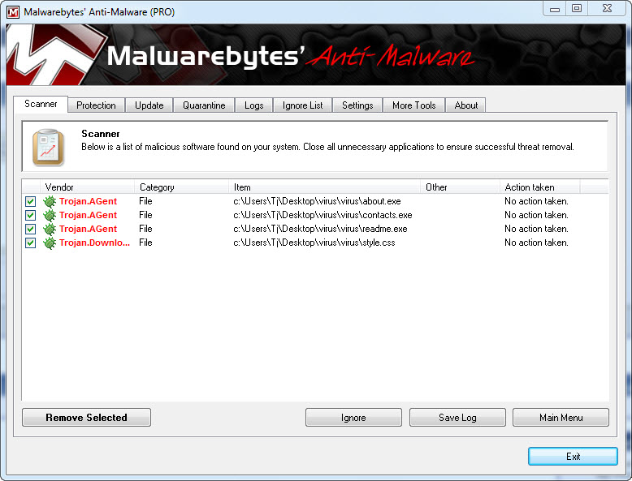Click the Exit button
The height and width of the screenshot is (481, 632).
(x=573, y=457)
